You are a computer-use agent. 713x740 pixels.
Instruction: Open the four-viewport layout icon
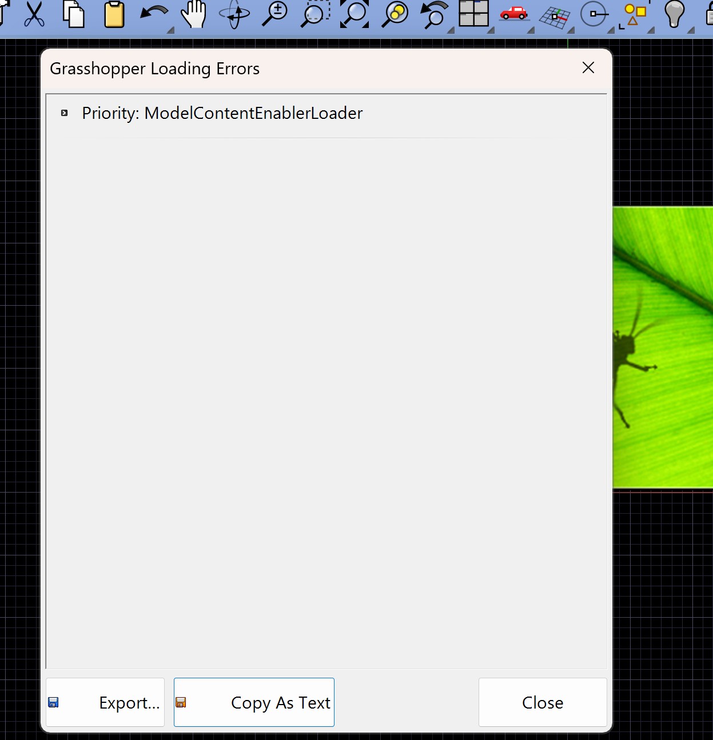coord(473,14)
